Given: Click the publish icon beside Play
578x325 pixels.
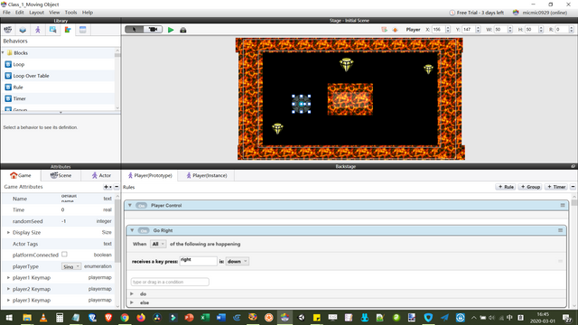Looking at the screenshot, I should click(183, 30).
